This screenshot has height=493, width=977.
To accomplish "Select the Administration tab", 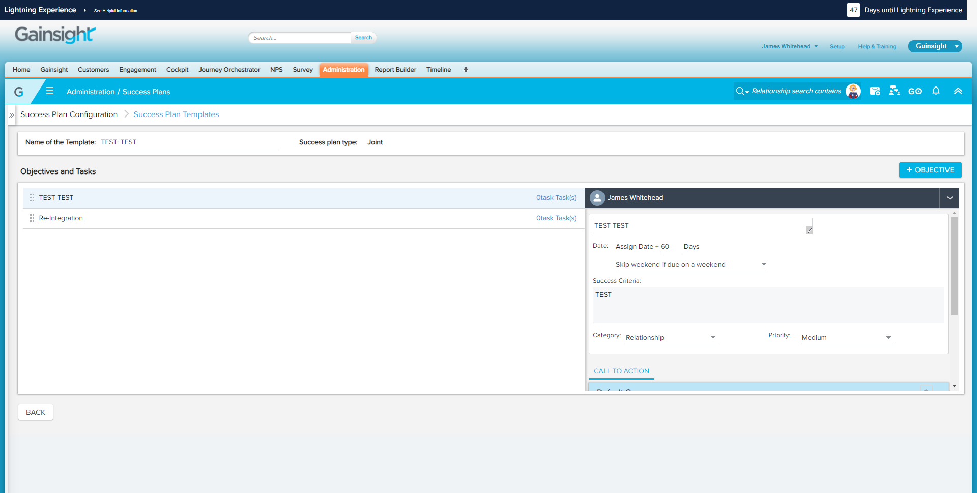I will (x=343, y=70).
